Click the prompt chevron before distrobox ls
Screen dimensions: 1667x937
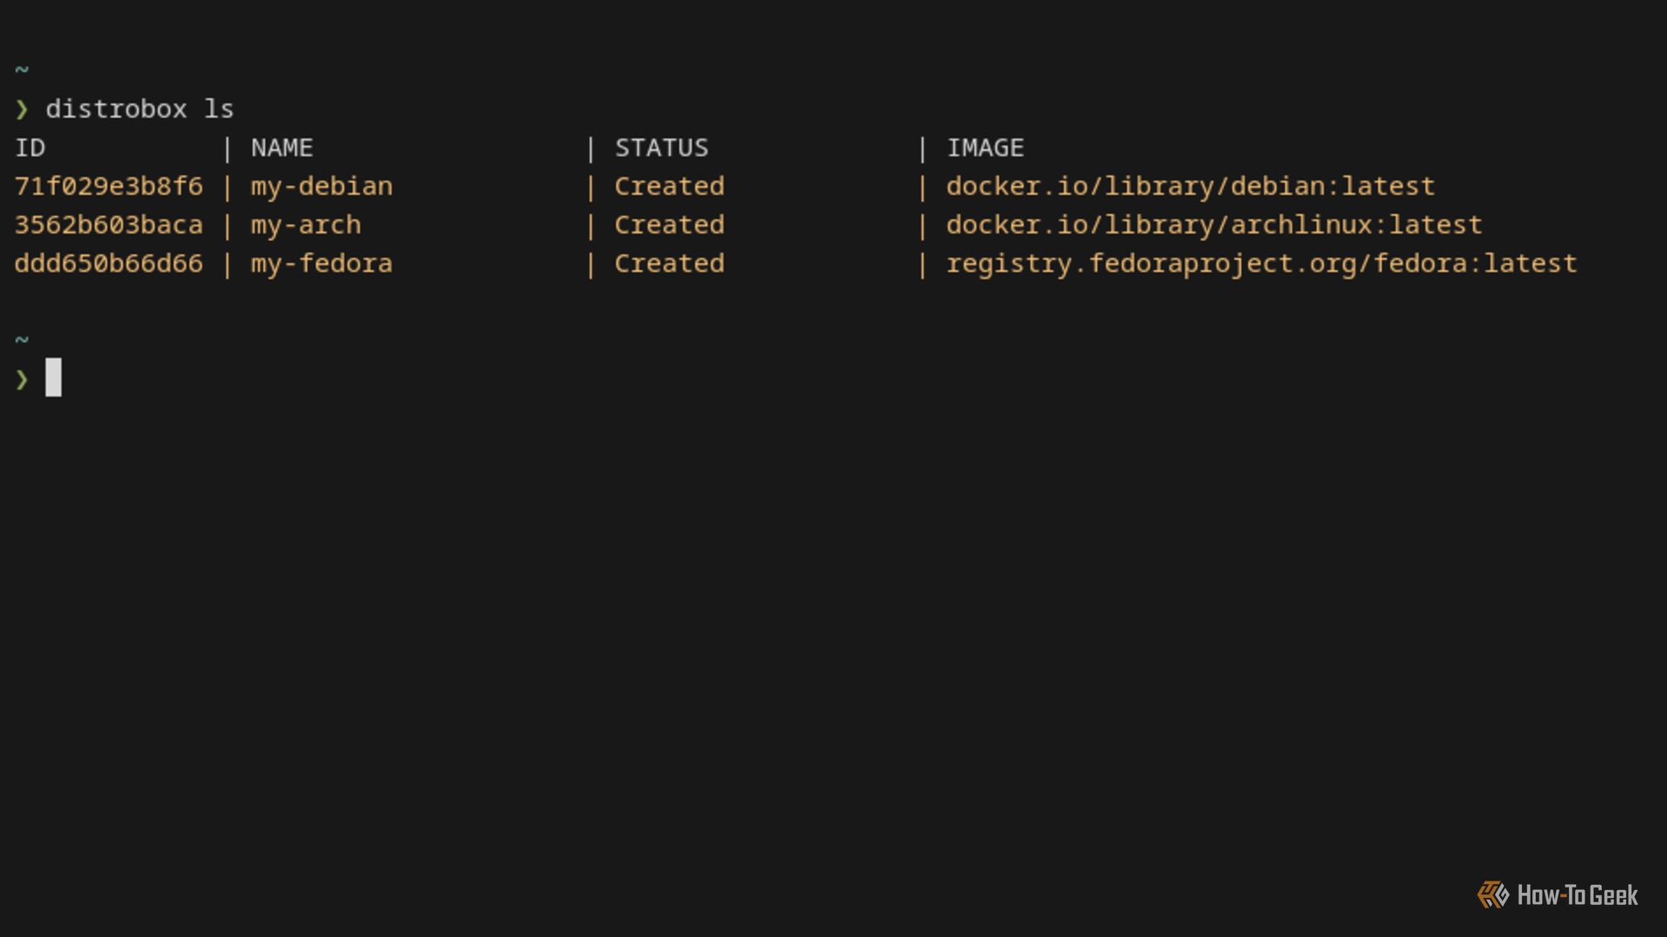tap(22, 109)
